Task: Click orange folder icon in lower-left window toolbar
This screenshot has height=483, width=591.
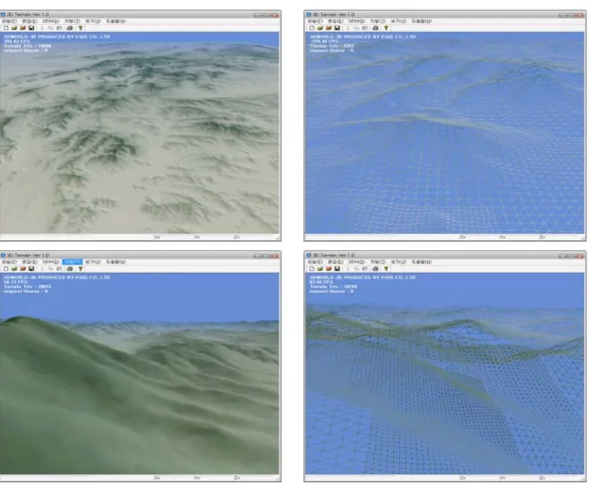Action: pos(23,269)
